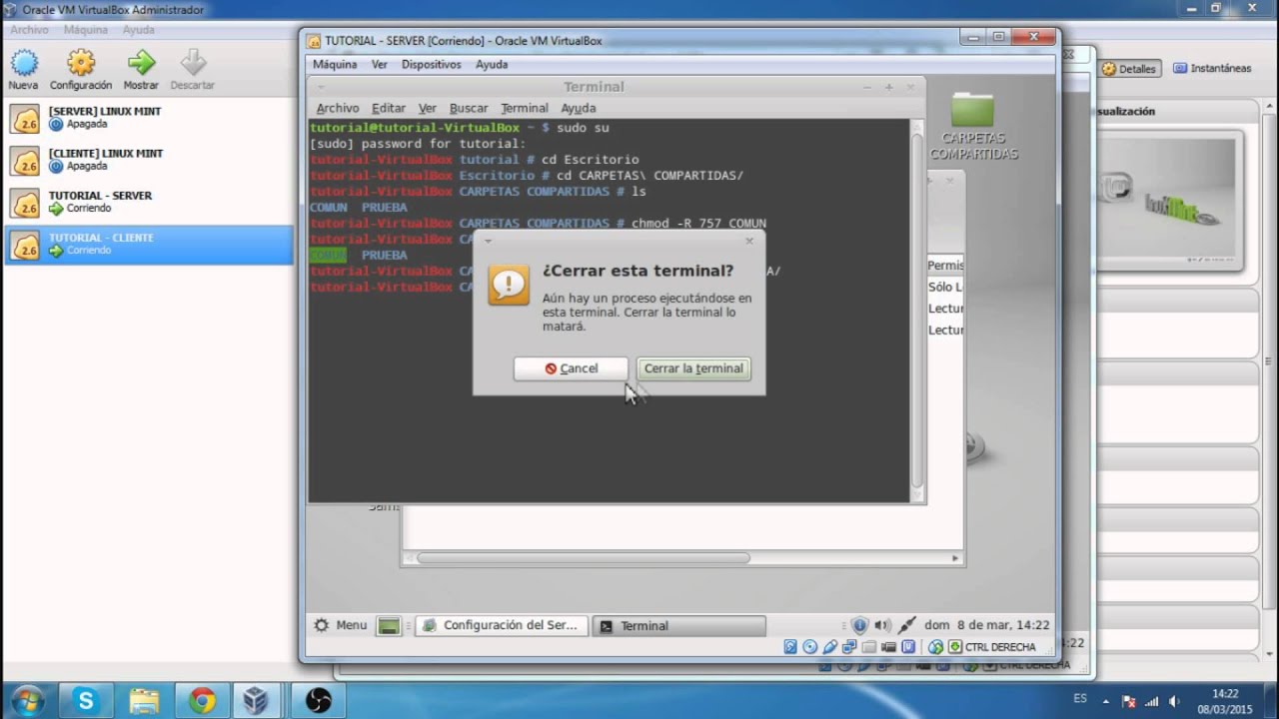
Task: Click the Cerrar la terminal button
Action: (x=693, y=368)
